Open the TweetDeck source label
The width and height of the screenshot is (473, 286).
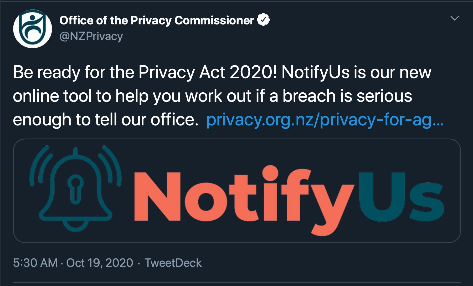tap(173, 263)
